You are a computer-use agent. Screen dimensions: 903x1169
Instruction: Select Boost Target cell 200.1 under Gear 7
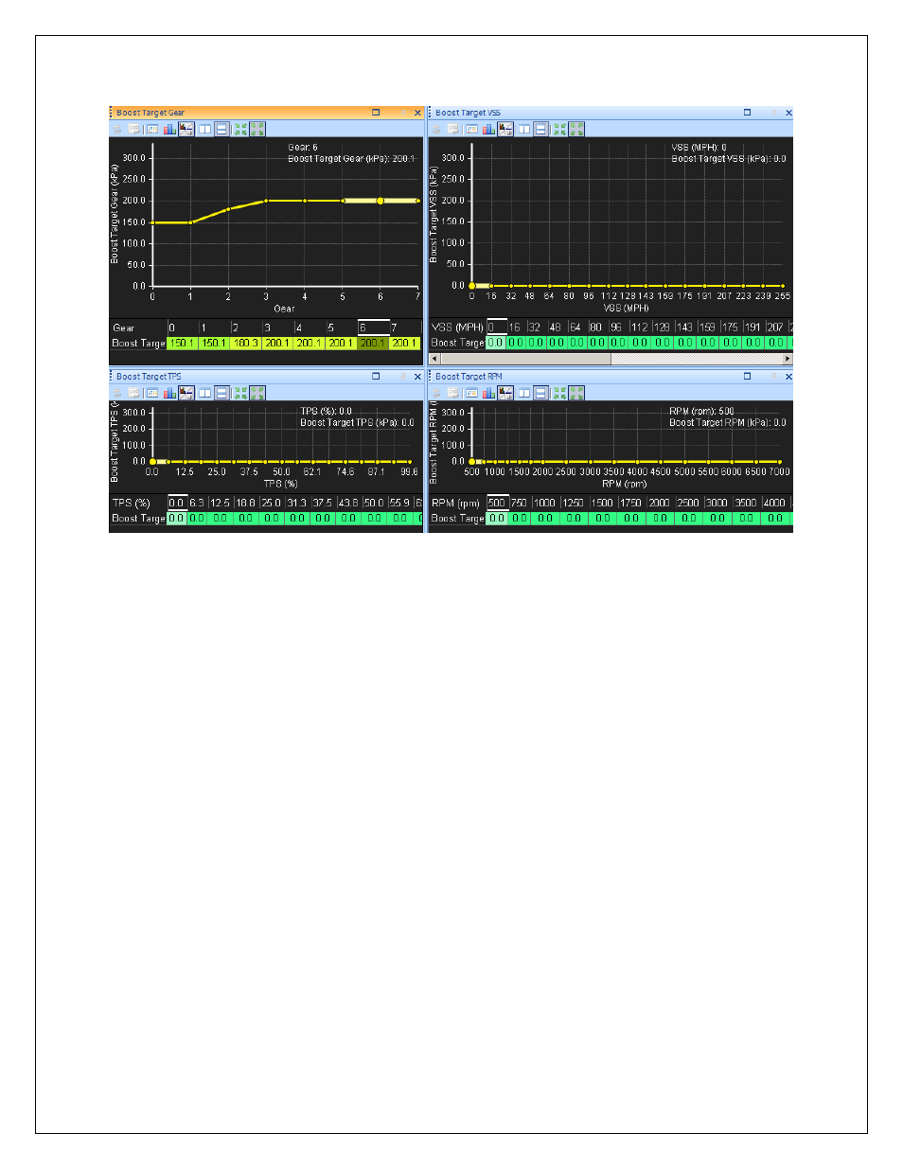(404, 343)
